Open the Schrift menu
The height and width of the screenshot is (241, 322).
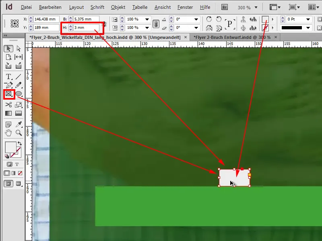(x=97, y=7)
